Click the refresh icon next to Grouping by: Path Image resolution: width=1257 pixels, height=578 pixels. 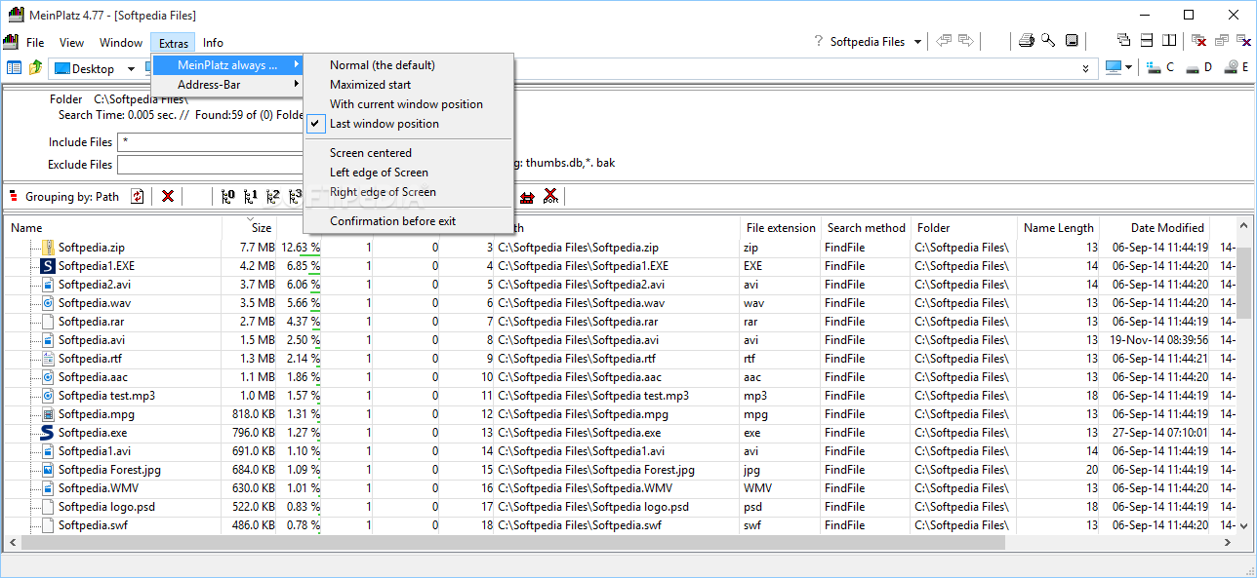(137, 196)
